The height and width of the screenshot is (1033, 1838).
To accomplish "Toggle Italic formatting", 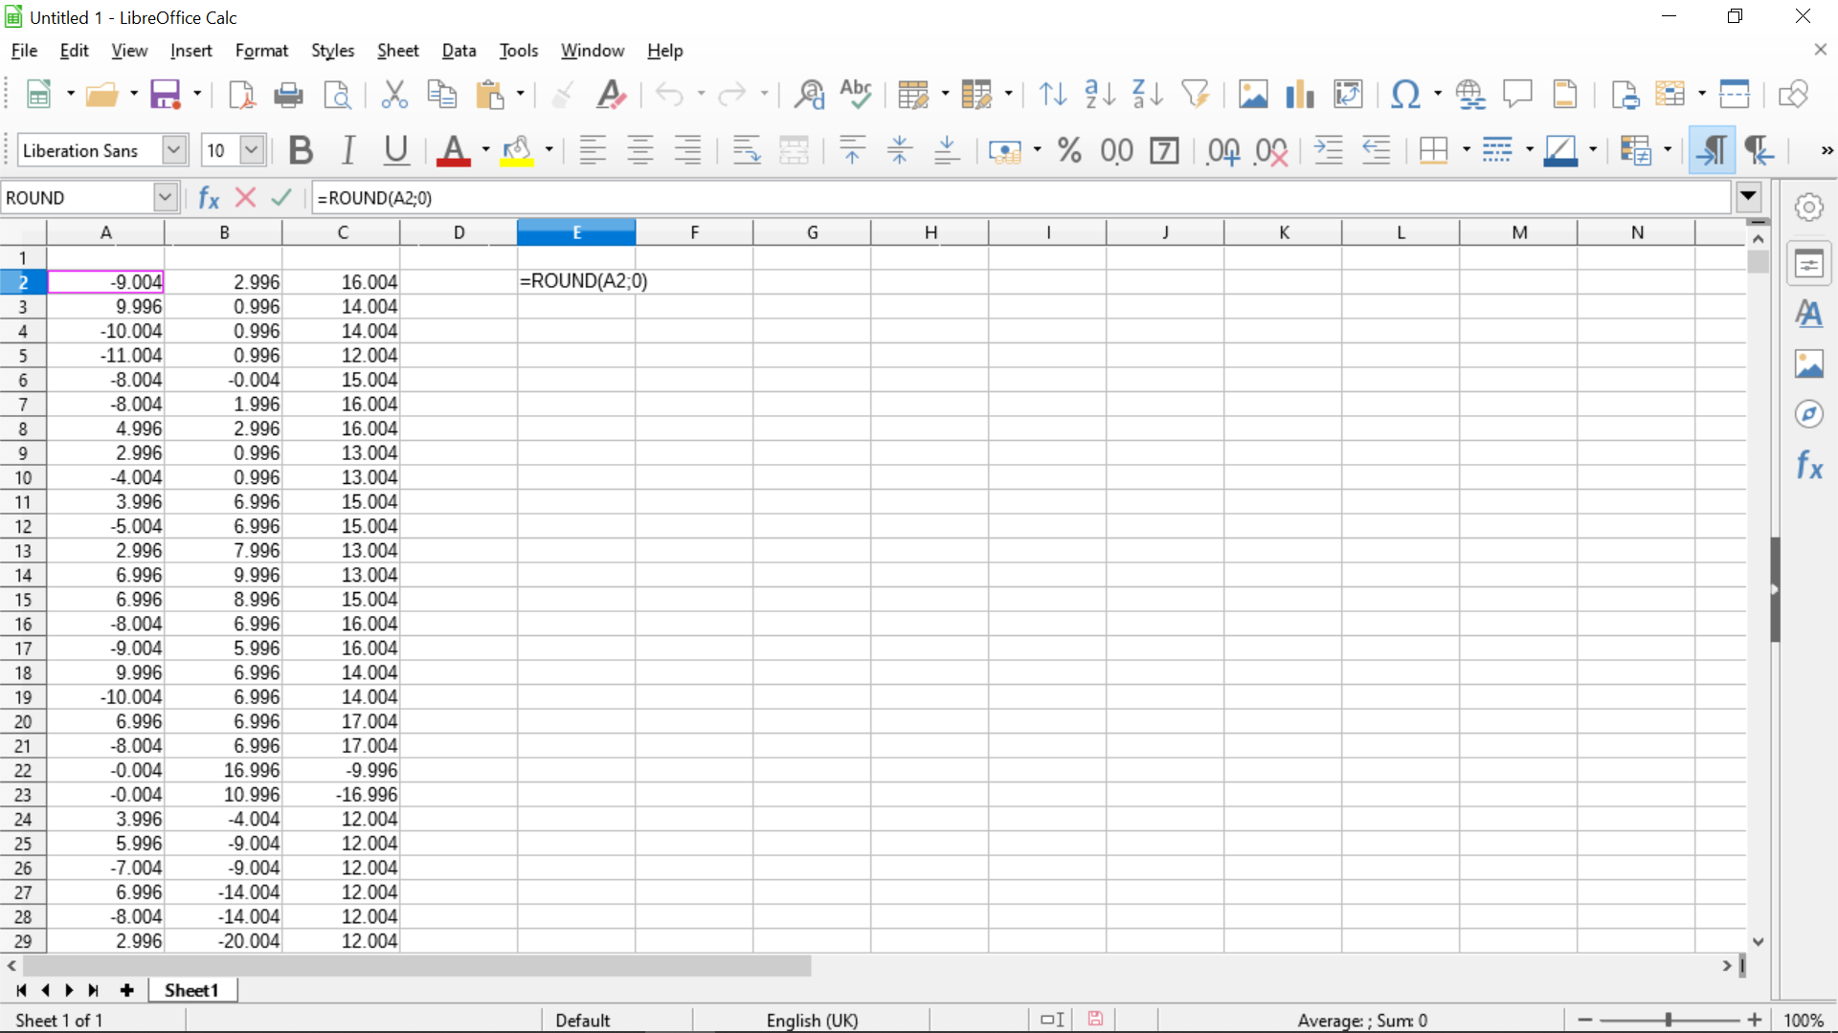I will point(348,150).
